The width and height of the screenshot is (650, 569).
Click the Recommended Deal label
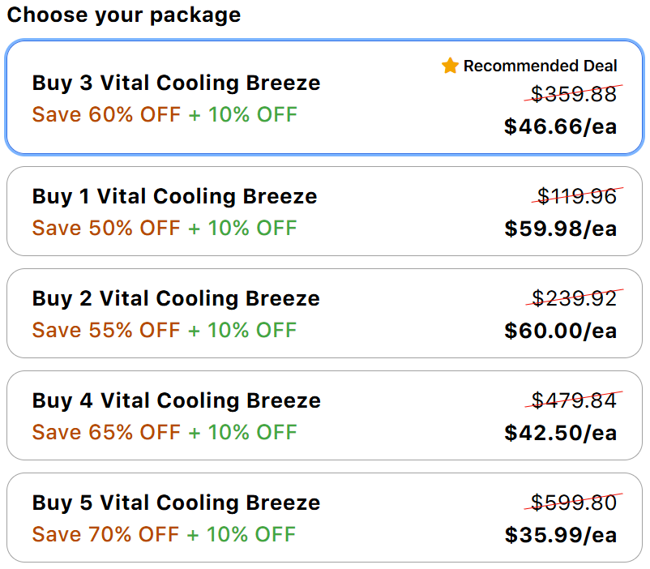(540, 66)
